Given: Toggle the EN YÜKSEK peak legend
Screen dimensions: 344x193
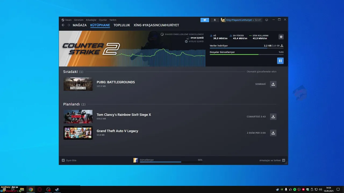Looking at the screenshot, I should (x=238, y=37).
